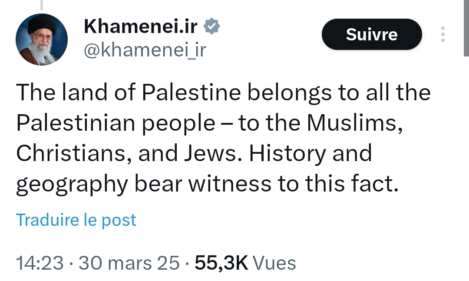Click the Vues label beside the count

[x=274, y=263]
